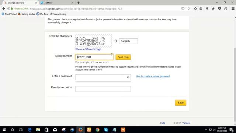Open Mail app from taskbar
The height and width of the screenshot is (133, 236).
coord(55,130)
